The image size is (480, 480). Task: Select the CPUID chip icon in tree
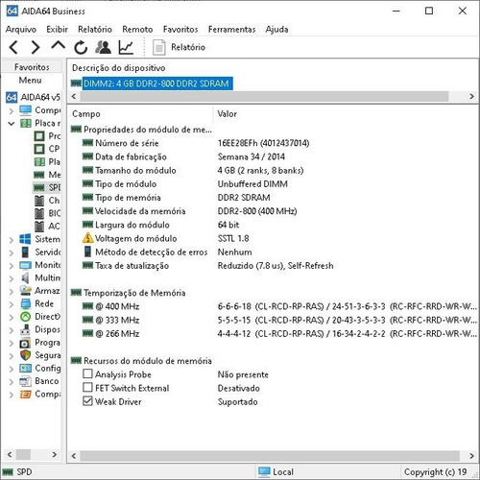(39, 149)
